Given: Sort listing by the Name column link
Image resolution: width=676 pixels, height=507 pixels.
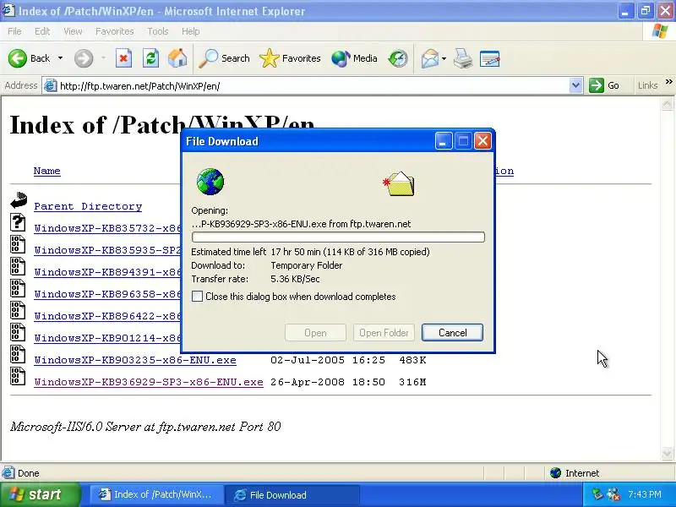Looking at the screenshot, I should click(47, 171).
